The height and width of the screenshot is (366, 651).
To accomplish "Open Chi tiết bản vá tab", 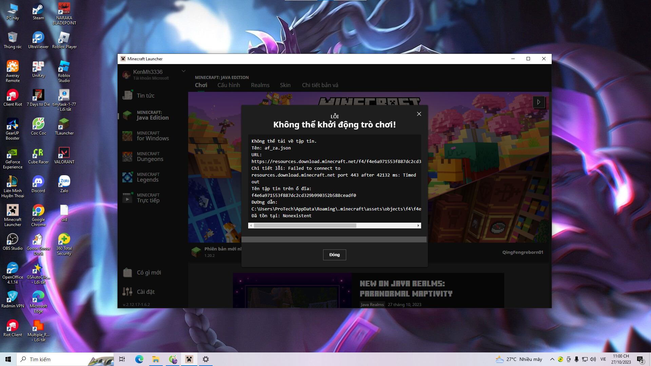I will coord(320,85).
